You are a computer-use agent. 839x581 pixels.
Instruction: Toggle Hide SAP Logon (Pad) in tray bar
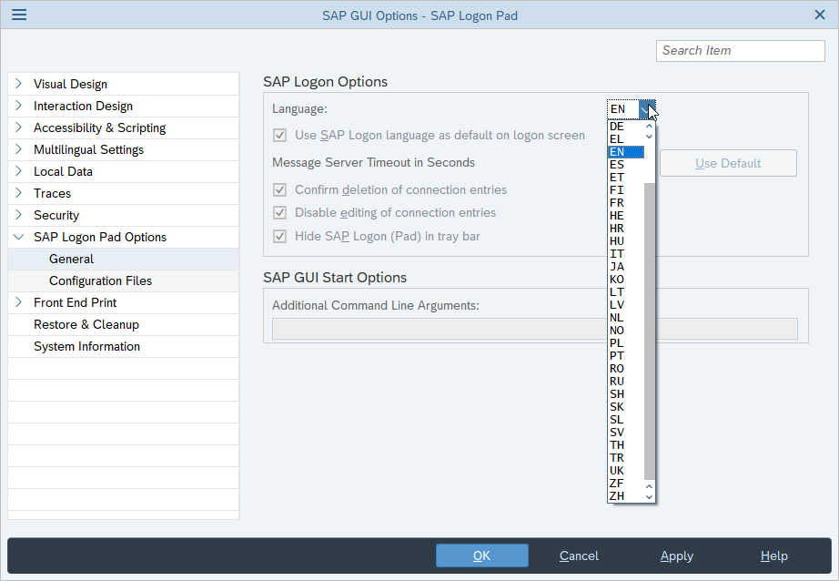[x=280, y=236]
